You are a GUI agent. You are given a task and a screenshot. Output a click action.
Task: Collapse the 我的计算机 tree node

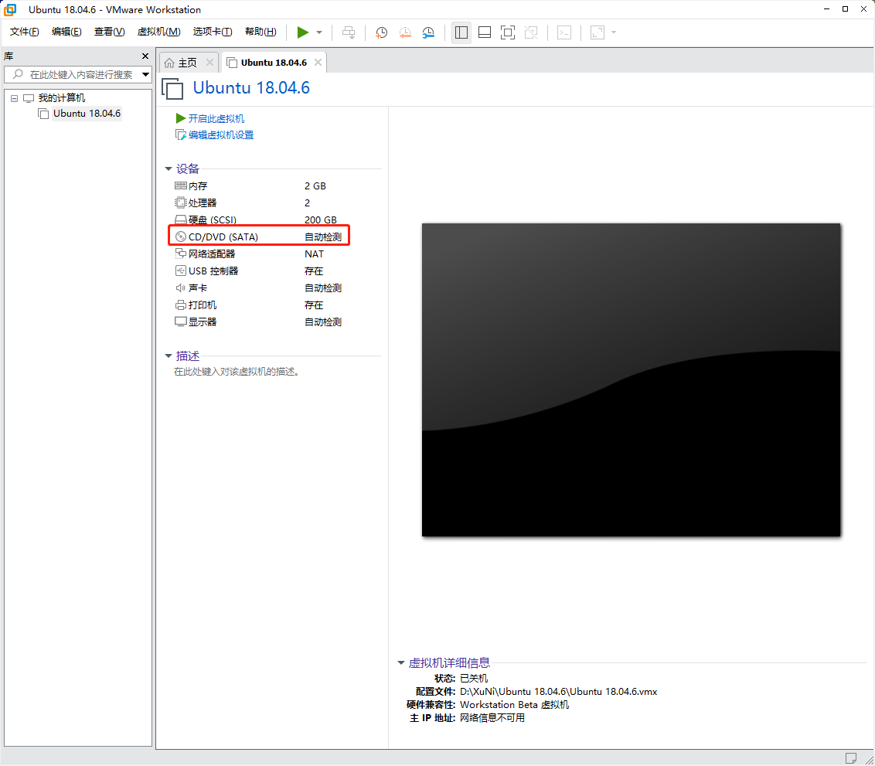click(x=15, y=98)
